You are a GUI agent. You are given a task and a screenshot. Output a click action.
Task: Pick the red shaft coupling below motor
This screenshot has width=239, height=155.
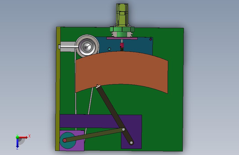click(x=122, y=45)
